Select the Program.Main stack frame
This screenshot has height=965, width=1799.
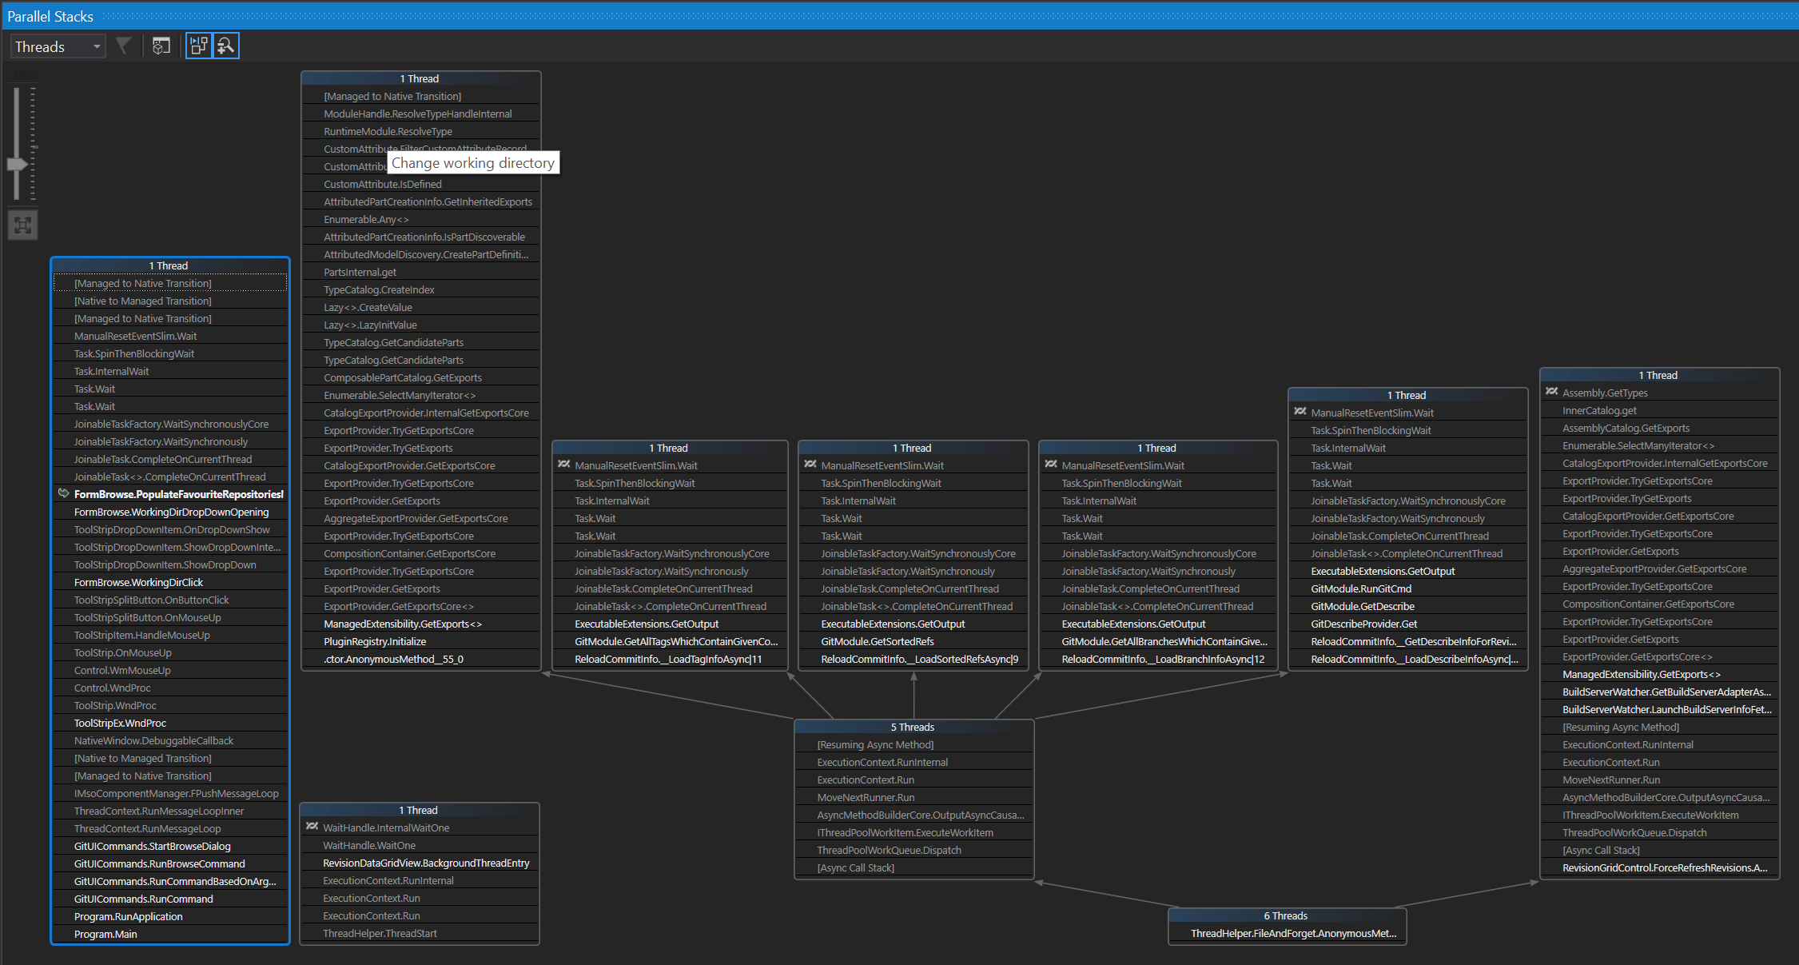(105, 934)
